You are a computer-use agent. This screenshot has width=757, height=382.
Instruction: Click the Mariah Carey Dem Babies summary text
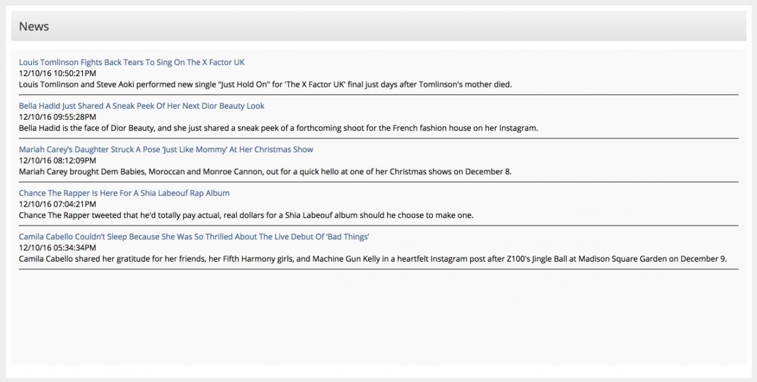(265, 172)
